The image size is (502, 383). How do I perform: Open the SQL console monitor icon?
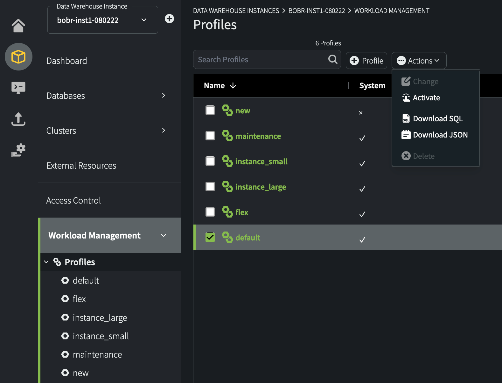pos(18,88)
